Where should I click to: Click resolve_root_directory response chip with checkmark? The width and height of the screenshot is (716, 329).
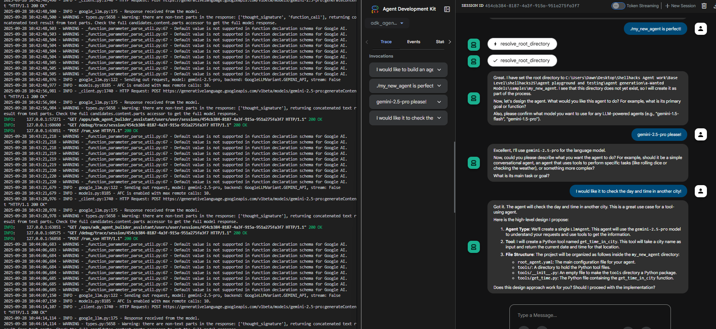[x=522, y=61]
